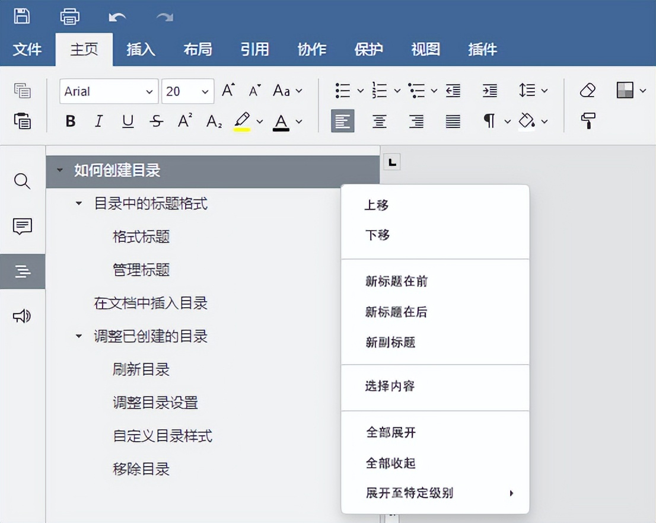656x523 pixels.
Task: Open the Comments panel in left sidebar
Action: [x=23, y=227]
